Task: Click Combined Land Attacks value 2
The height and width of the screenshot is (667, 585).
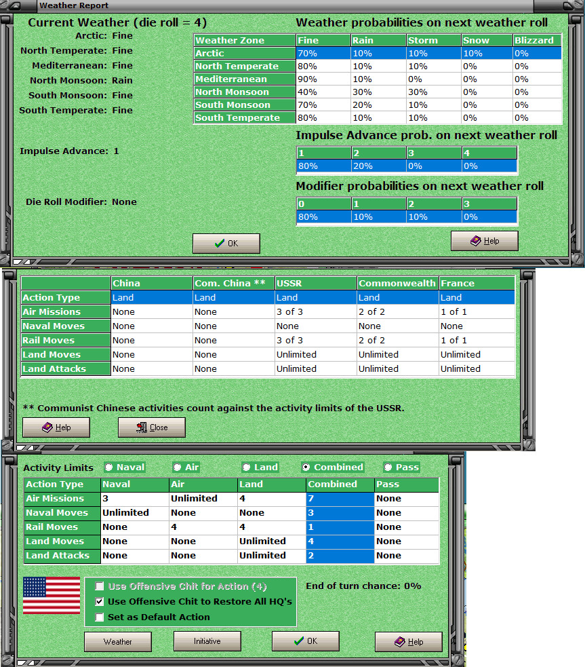Action: coord(340,556)
